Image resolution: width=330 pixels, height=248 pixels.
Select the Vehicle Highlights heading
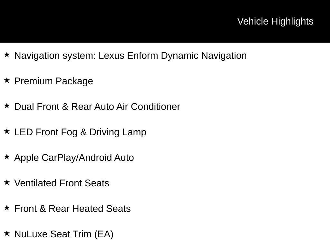pos(275,22)
